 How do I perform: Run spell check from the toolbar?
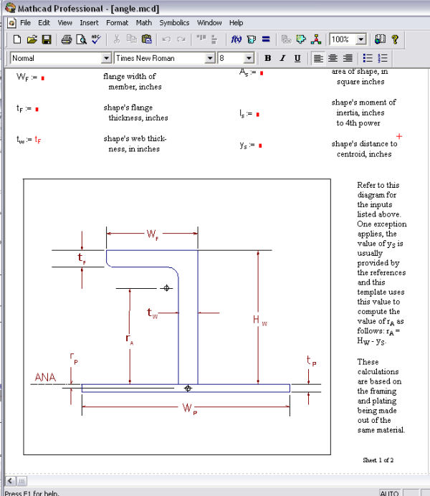(x=95, y=39)
